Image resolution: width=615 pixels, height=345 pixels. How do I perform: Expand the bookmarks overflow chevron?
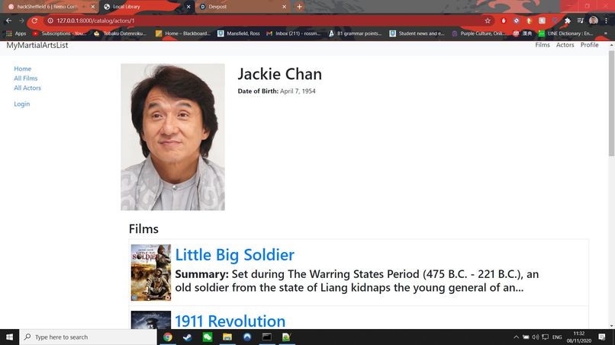pyautogui.click(x=606, y=34)
